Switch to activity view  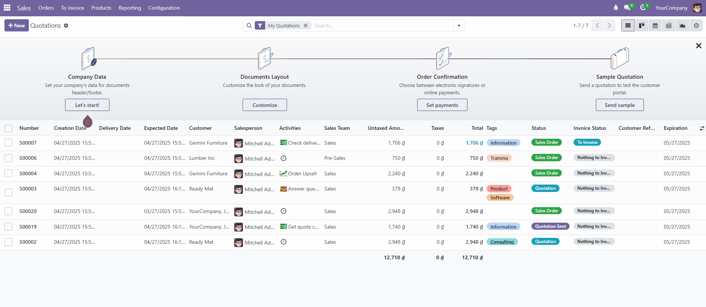coord(696,26)
